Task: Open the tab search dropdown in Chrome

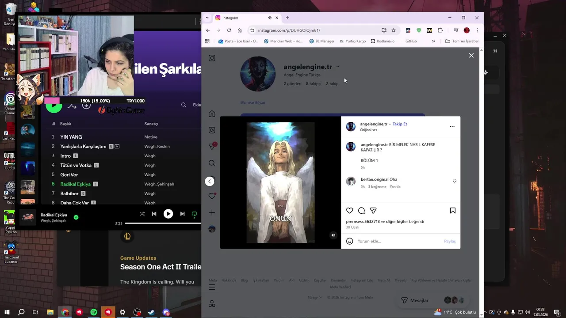Action: click(x=207, y=18)
